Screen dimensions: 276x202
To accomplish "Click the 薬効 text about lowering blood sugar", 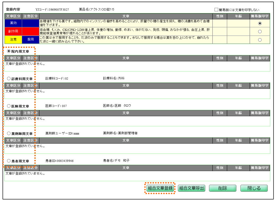I will (126, 23).
